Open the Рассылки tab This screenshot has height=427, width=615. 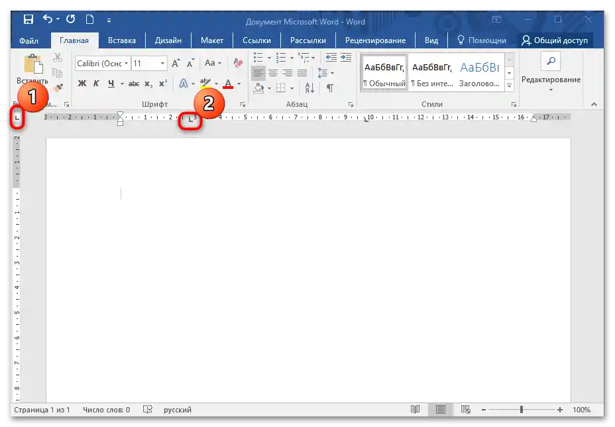(308, 40)
